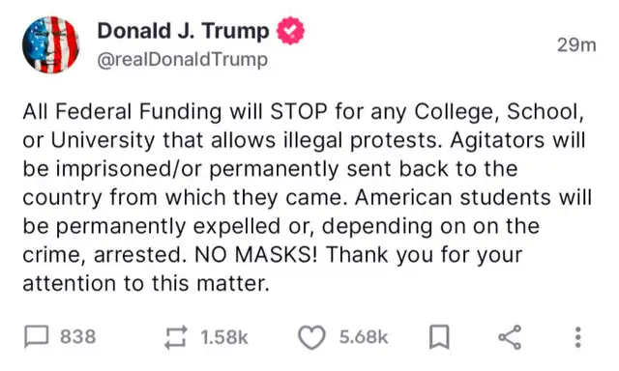Open the three-dot more options menu

click(x=578, y=337)
